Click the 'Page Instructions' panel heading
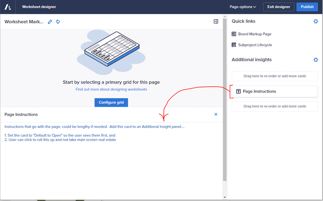Viewport: 323px width, 201px height. pos(21,114)
